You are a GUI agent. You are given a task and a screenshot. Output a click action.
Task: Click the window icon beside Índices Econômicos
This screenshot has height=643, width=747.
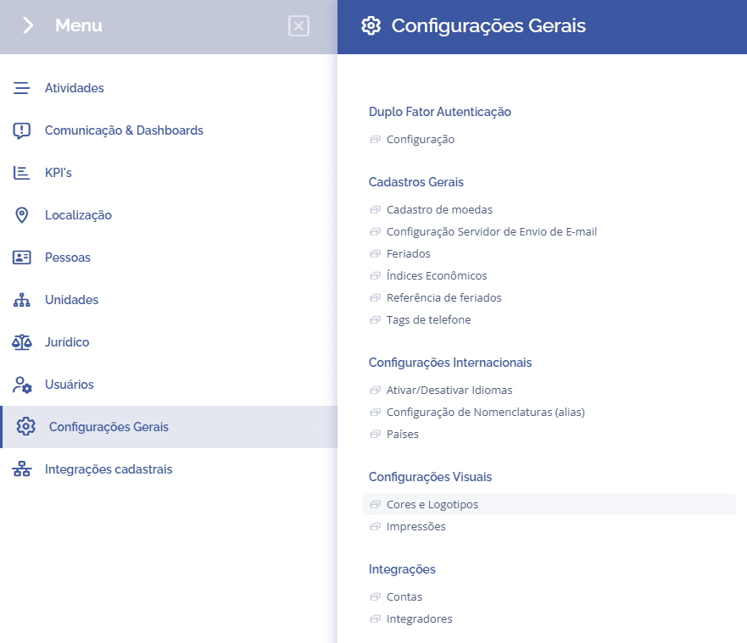tap(376, 275)
